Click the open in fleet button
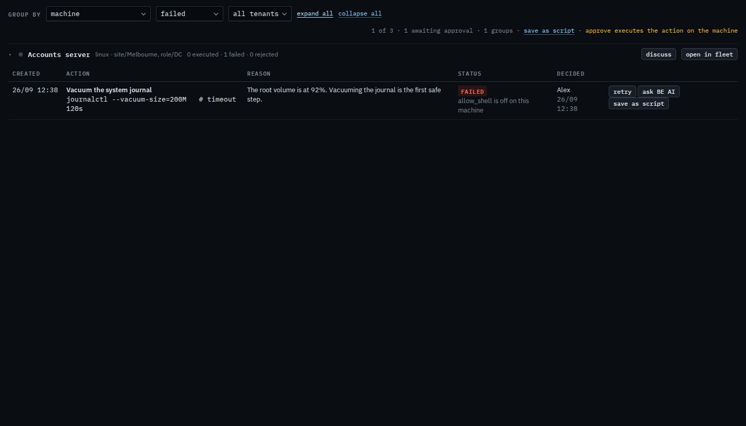This screenshot has width=746, height=426. 709,54
